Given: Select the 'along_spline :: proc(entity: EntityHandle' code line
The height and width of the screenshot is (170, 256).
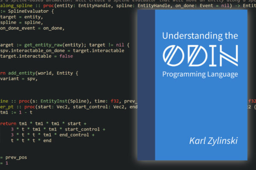Looking at the screenshot, I should coord(128,6).
